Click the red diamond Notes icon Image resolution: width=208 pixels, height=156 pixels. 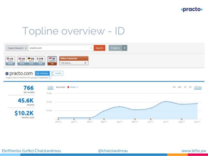(68, 87)
